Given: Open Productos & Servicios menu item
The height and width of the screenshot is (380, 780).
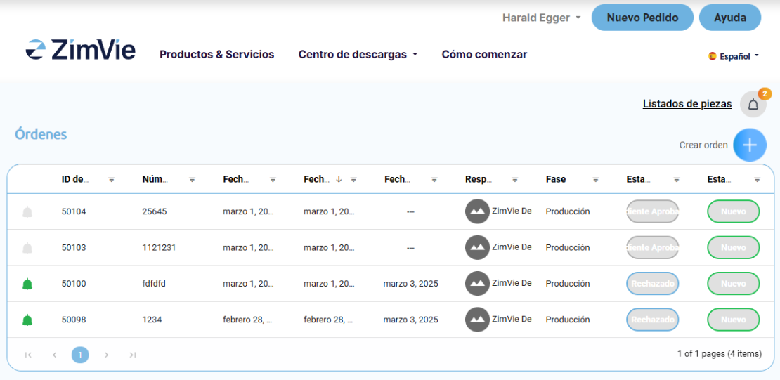Looking at the screenshot, I should coord(216,55).
